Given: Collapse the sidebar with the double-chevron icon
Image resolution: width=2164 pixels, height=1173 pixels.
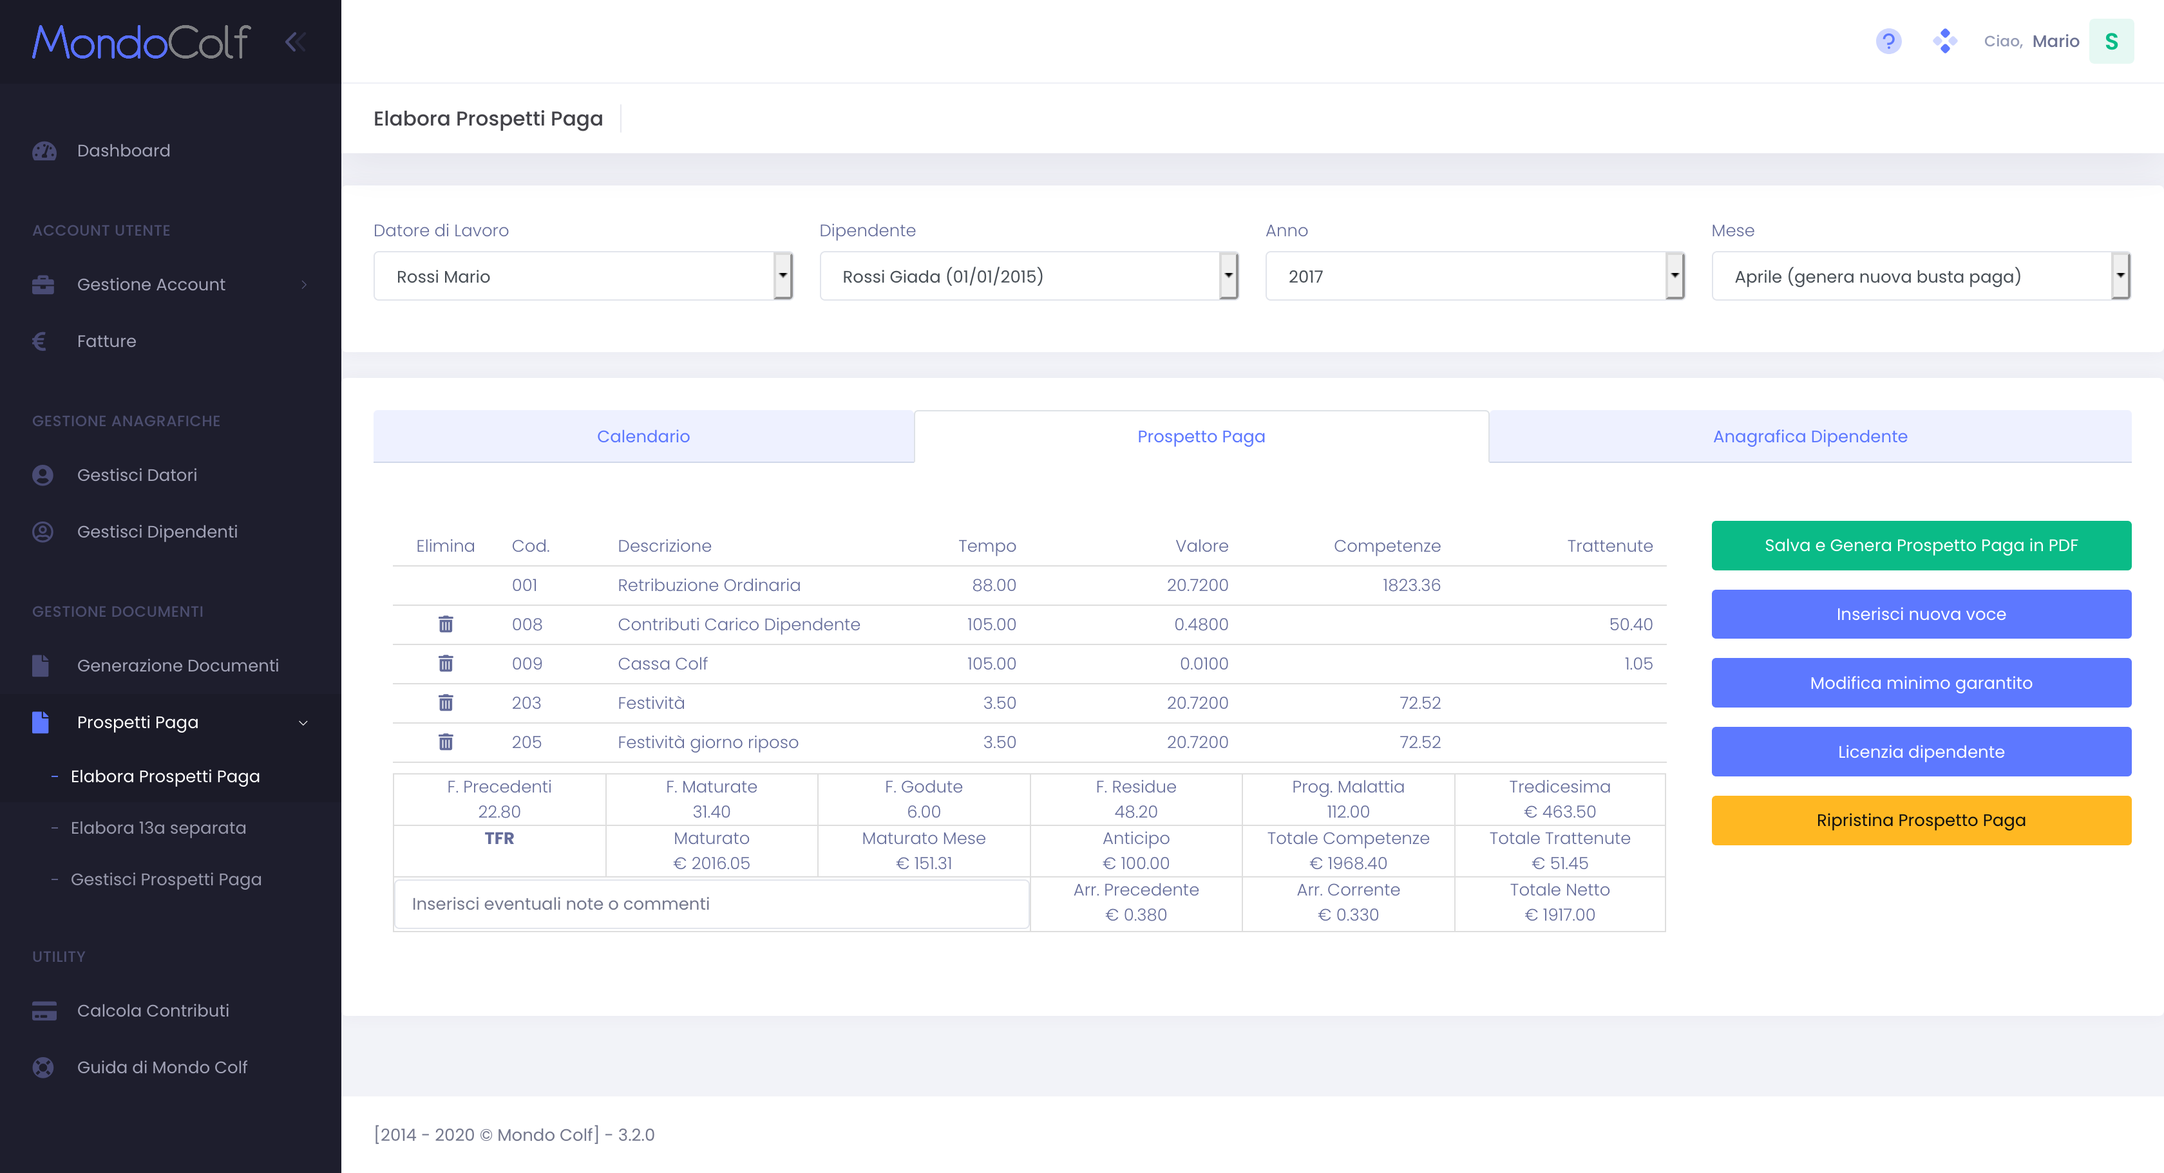Looking at the screenshot, I should tap(295, 42).
